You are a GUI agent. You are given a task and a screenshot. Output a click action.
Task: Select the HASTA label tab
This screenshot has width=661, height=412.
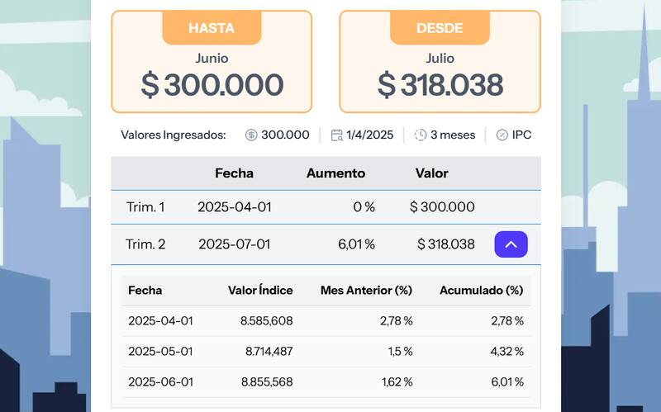212,28
